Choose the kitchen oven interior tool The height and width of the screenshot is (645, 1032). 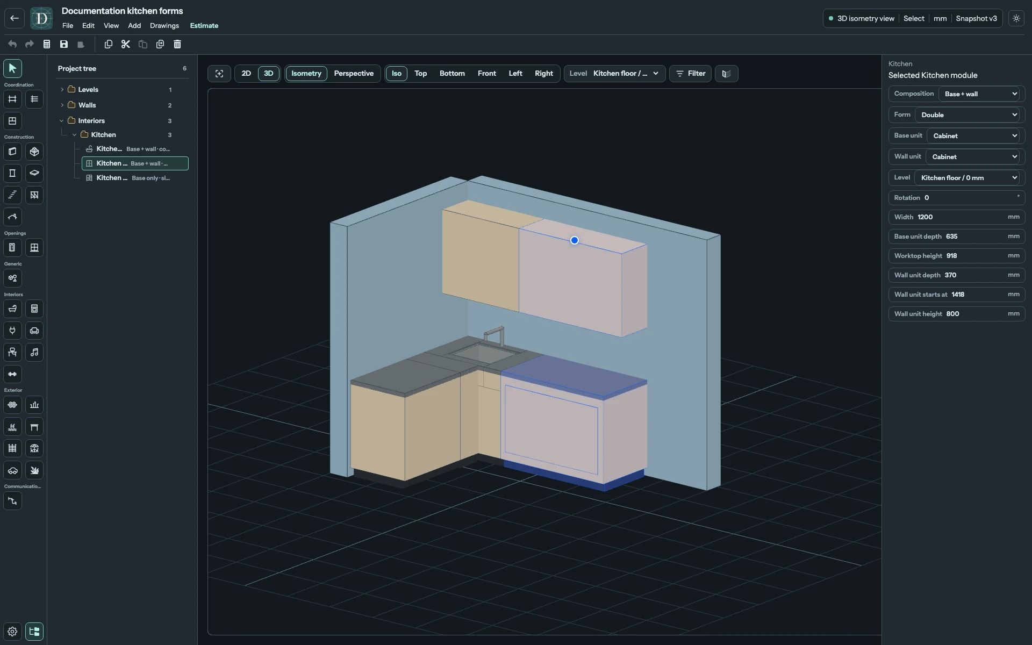coord(34,309)
